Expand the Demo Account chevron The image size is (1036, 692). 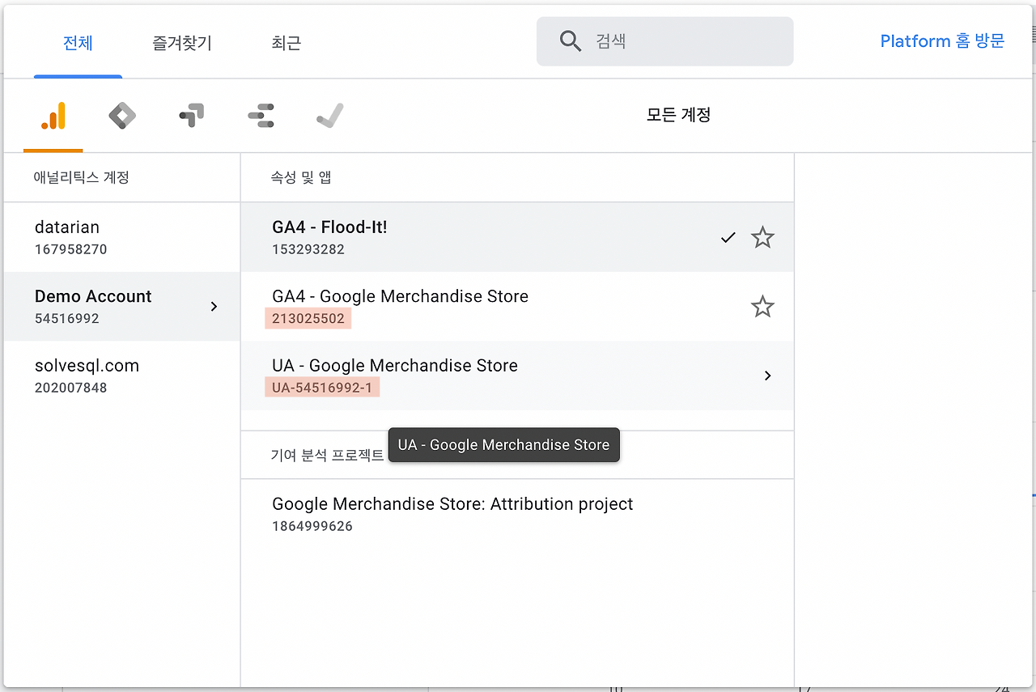(x=214, y=306)
